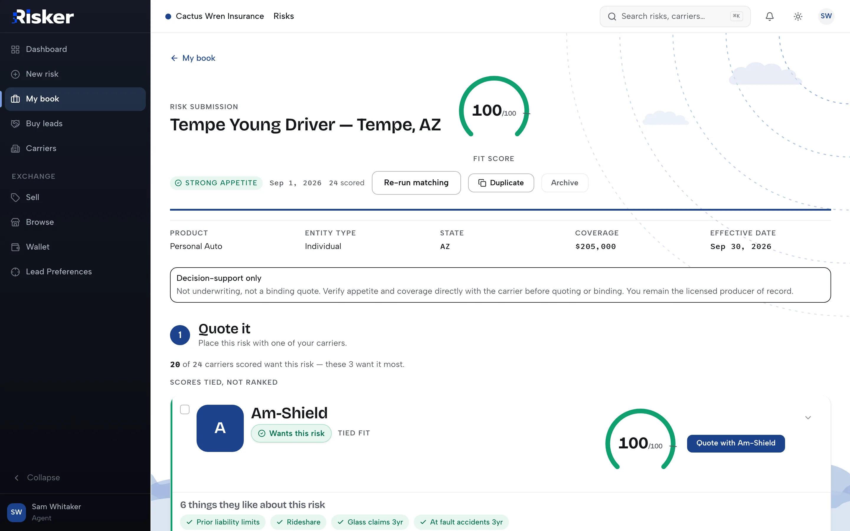The image size is (850, 531).
Task: Click Quote with Am-Shield
Action: [736, 443]
